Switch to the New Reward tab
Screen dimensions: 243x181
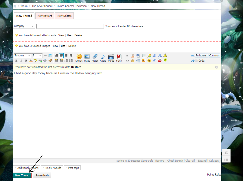point(45,16)
